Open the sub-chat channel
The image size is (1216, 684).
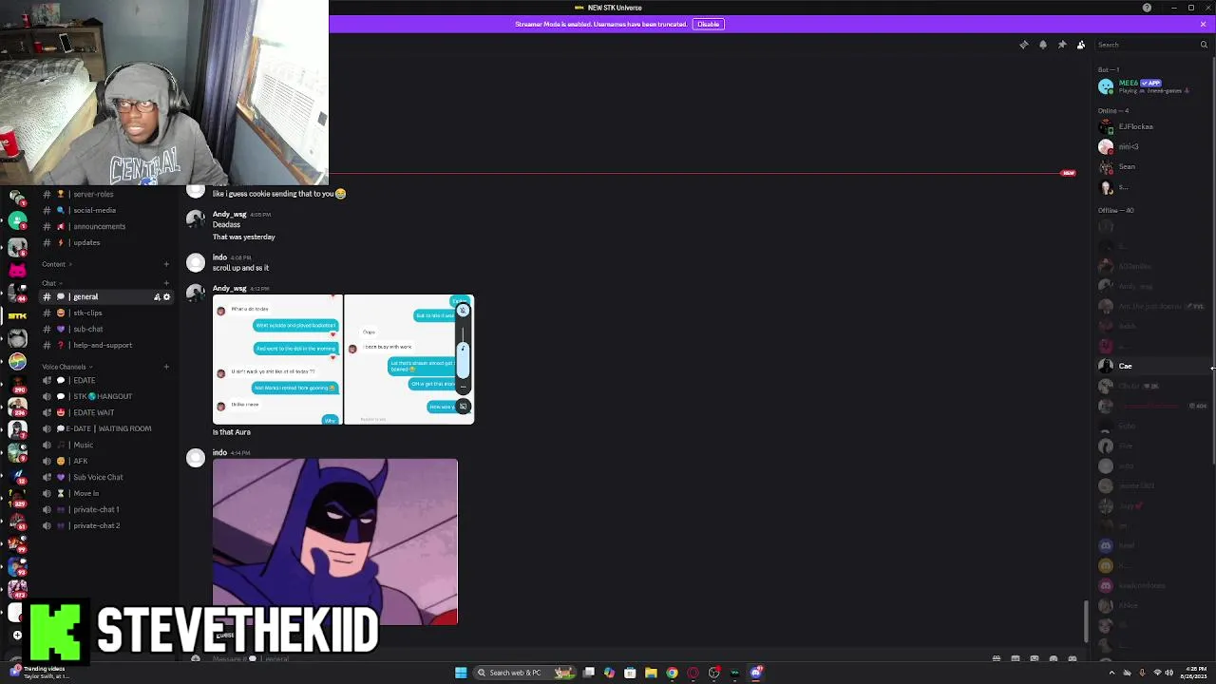(106, 329)
